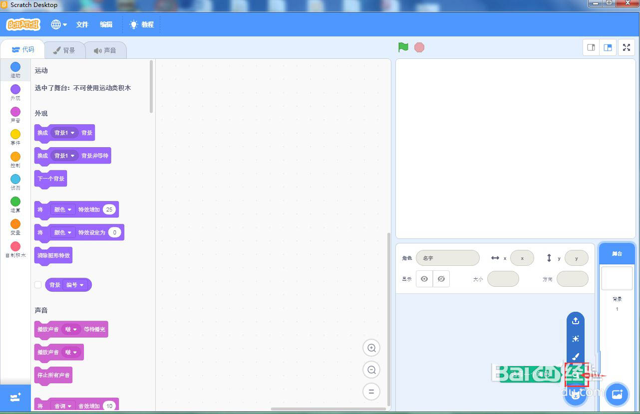The height and width of the screenshot is (414, 640).
Task: Open 喵 dropdown in 等待播完 block
Action: tap(71, 329)
